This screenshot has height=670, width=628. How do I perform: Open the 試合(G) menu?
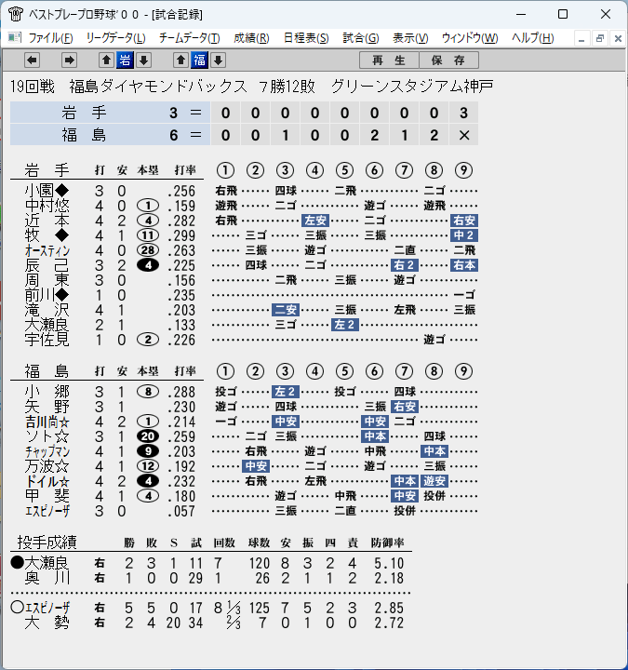[x=361, y=38]
